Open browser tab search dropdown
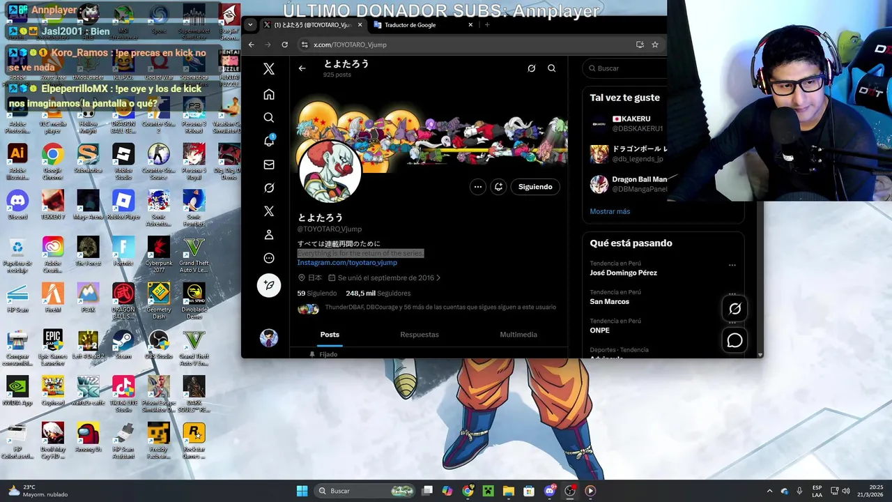 tap(250, 25)
